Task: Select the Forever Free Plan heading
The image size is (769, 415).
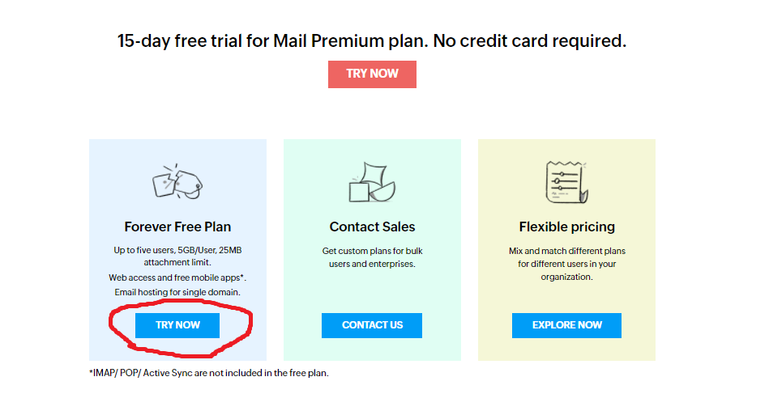Action: coord(177,227)
